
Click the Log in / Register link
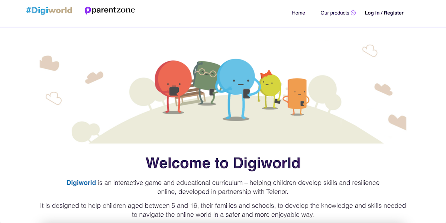click(x=384, y=13)
